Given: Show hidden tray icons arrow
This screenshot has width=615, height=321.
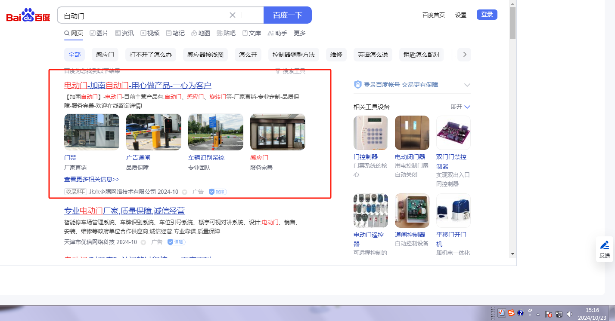Looking at the screenshot, I should (538, 314).
